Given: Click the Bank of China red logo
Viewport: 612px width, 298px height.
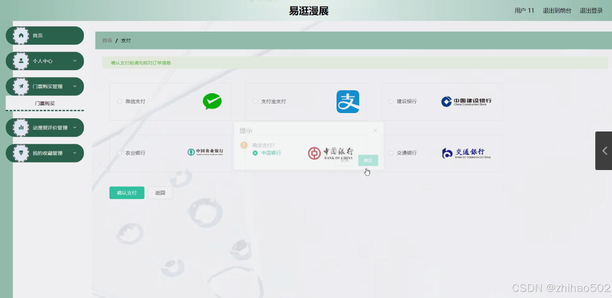Looking at the screenshot, I should pos(330,153).
